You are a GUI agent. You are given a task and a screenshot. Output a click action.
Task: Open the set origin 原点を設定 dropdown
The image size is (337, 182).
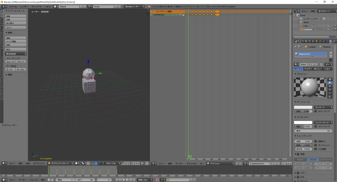point(16,54)
